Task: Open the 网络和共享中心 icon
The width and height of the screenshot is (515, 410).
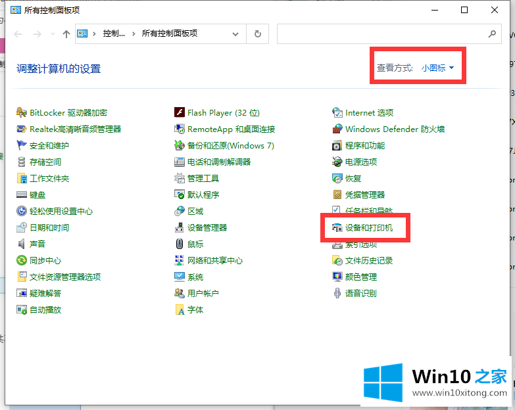Action: coord(180,260)
